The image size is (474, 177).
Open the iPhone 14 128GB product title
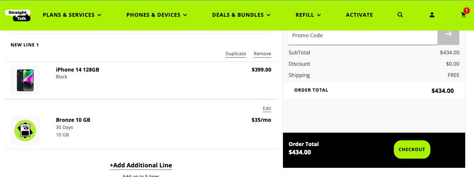click(x=78, y=69)
